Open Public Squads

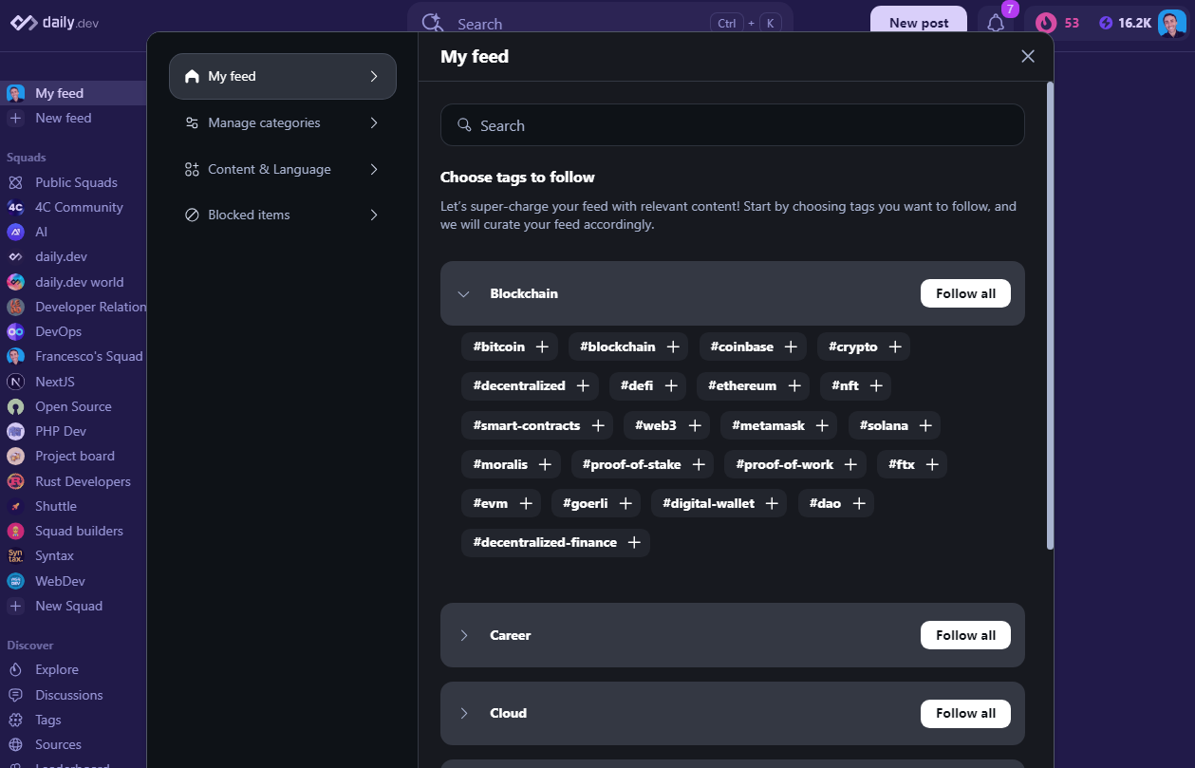pos(73,182)
